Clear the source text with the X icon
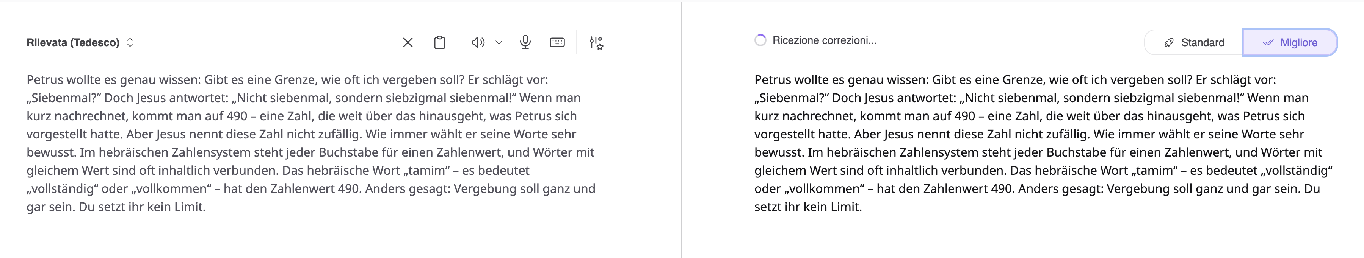This screenshot has width=1364, height=258. tap(408, 42)
